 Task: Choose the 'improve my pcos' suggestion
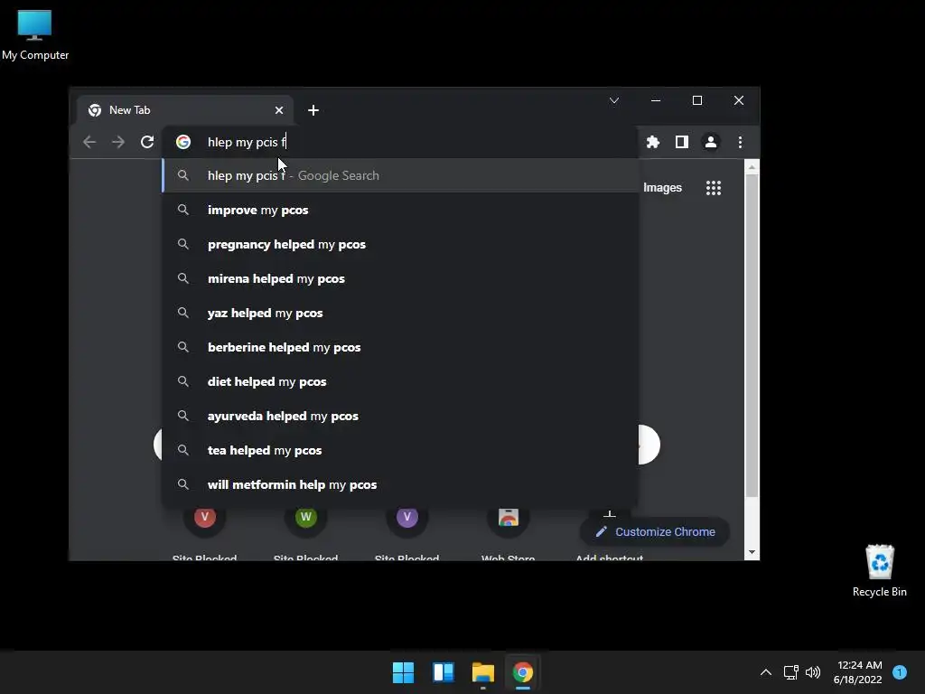pos(400,210)
